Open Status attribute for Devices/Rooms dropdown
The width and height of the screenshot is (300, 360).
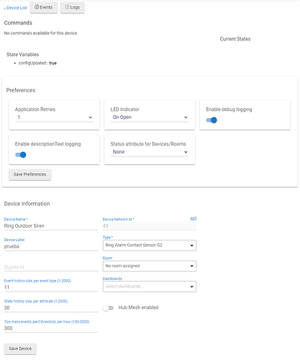(150, 152)
